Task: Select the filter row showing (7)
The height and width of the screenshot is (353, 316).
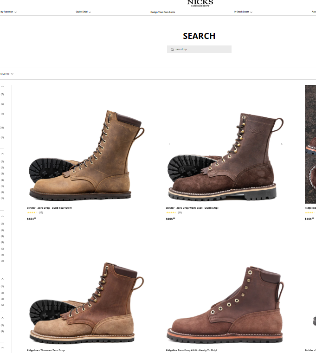Action: 2,94
